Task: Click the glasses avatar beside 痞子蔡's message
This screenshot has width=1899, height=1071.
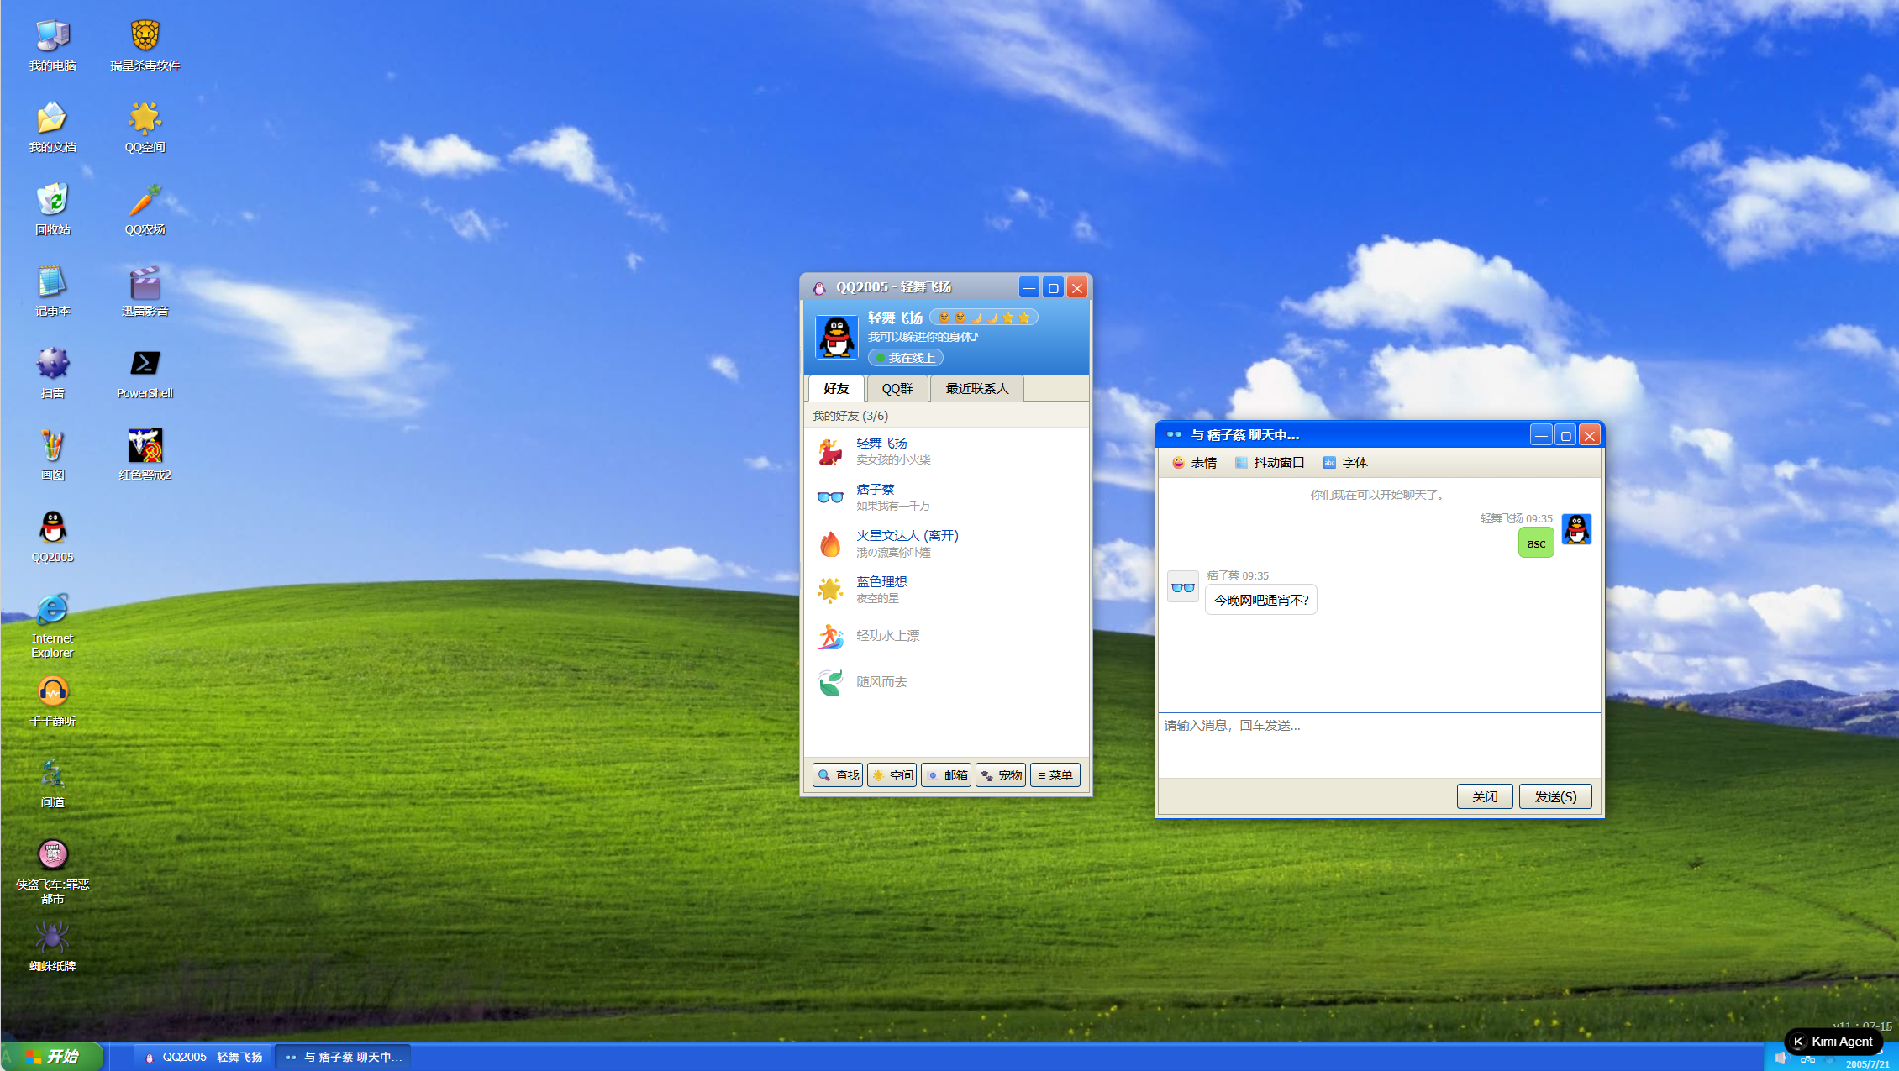Action: pos(1183,586)
